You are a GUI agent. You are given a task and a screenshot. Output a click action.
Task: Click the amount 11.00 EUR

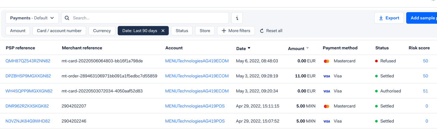[x=305, y=76]
